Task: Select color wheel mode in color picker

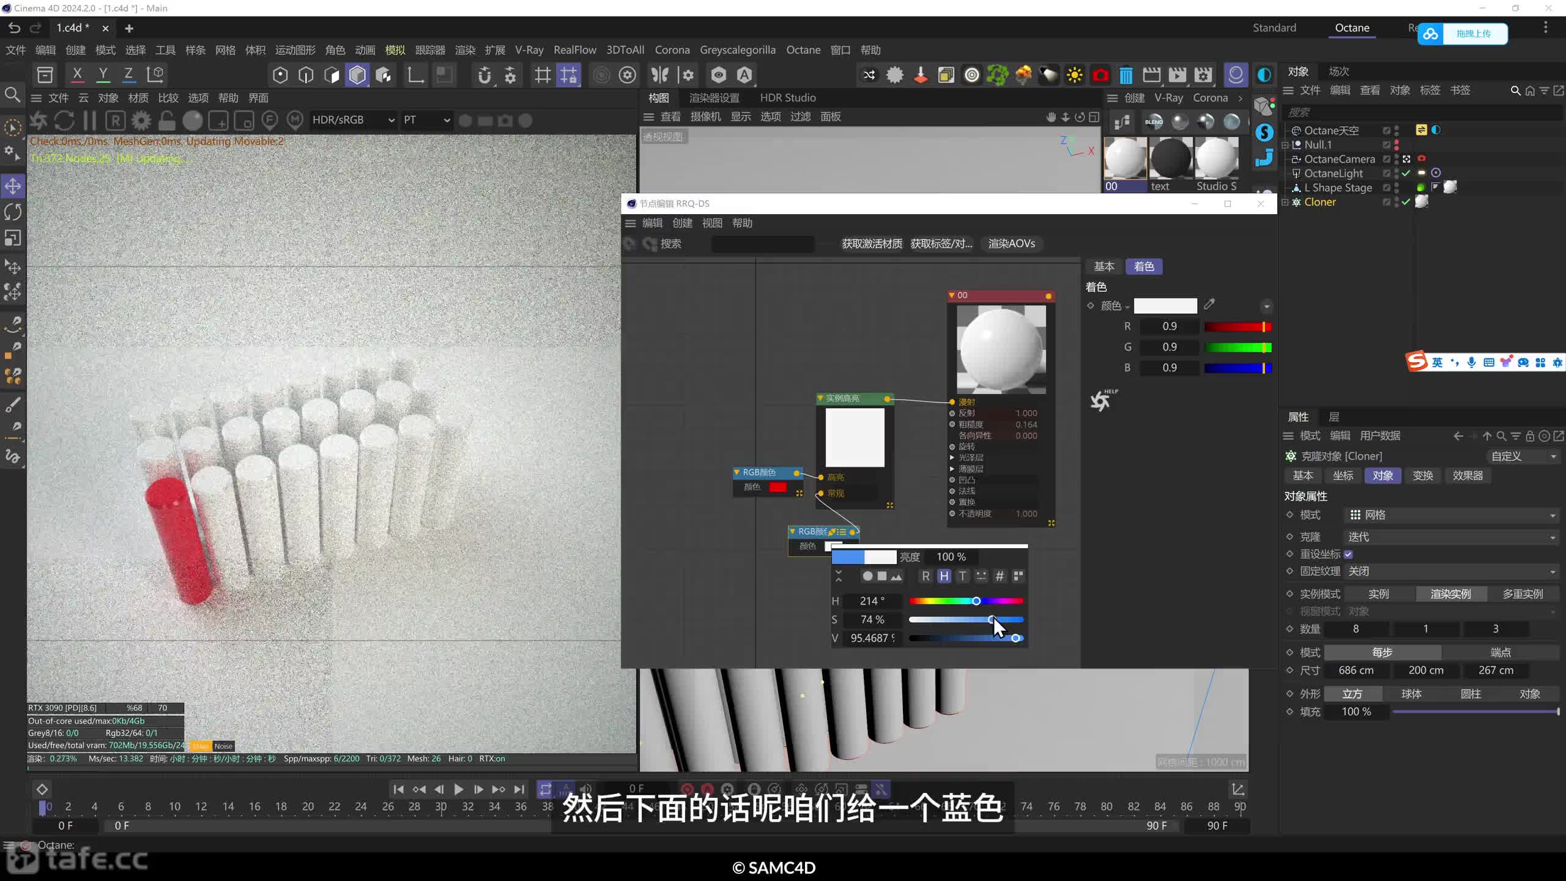Action: [x=867, y=576]
